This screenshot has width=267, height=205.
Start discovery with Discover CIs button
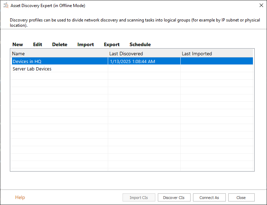pyautogui.click(x=174, y=198)
